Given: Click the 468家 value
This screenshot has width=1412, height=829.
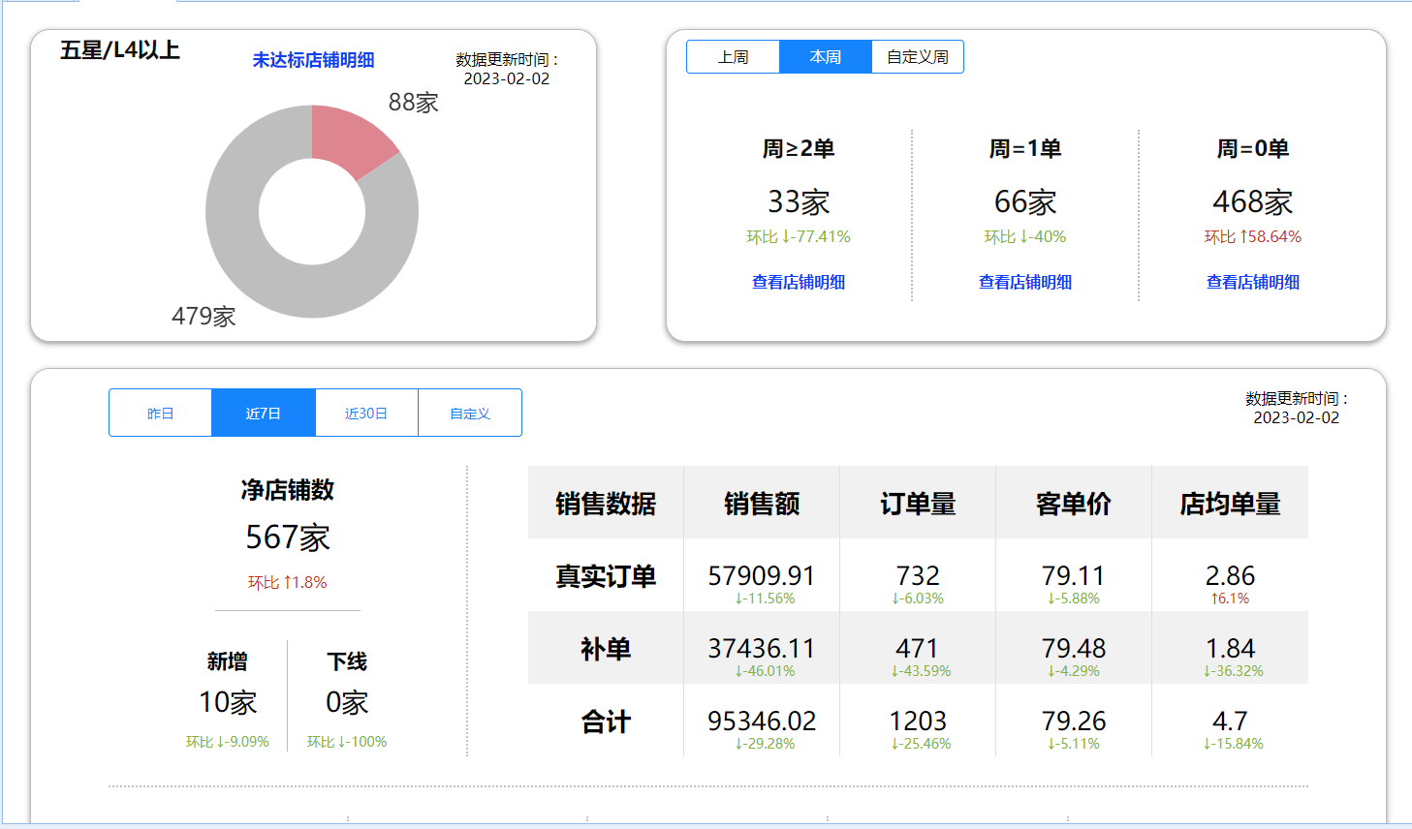Looking at the screenshot, I should pos(1253,201).
